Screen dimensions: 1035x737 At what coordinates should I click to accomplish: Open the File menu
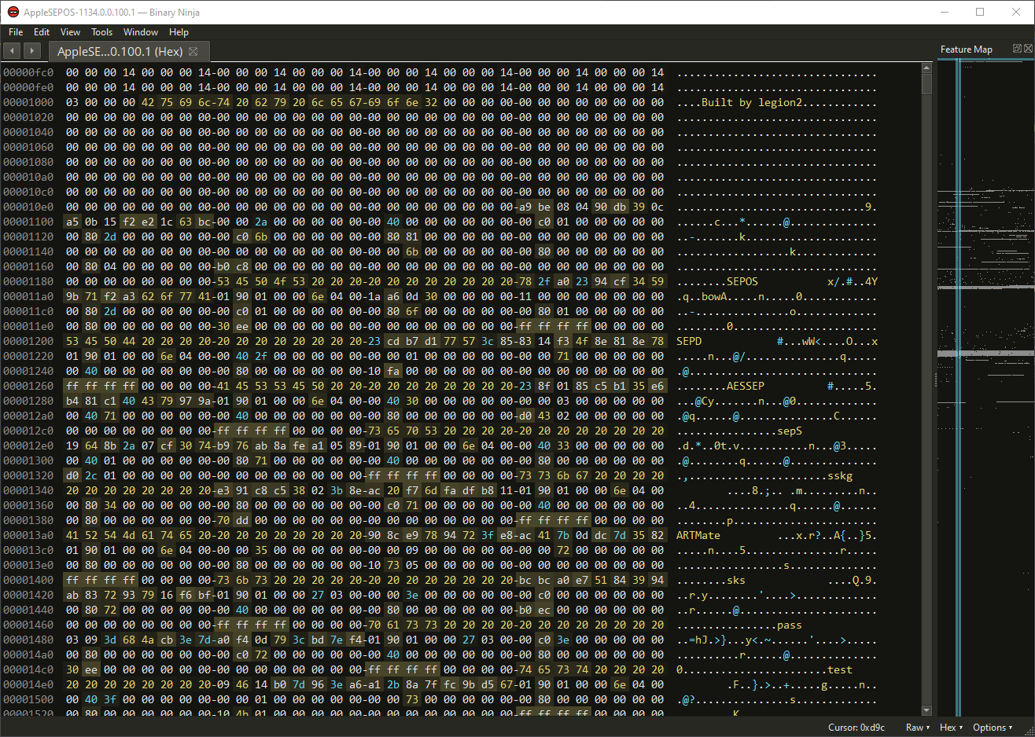[x=16, y=32]
